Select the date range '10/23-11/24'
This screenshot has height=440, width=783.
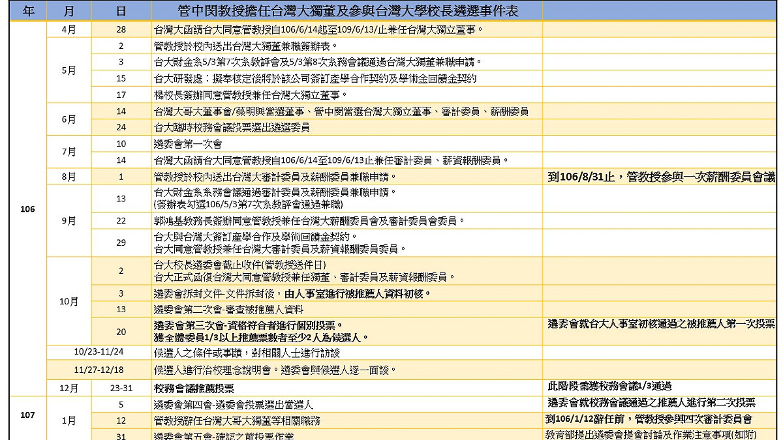pyautogui.click(x=99, y=353)
